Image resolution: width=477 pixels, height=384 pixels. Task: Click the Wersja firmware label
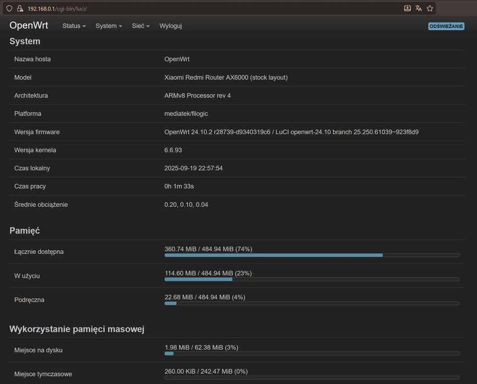click(37, 132)
